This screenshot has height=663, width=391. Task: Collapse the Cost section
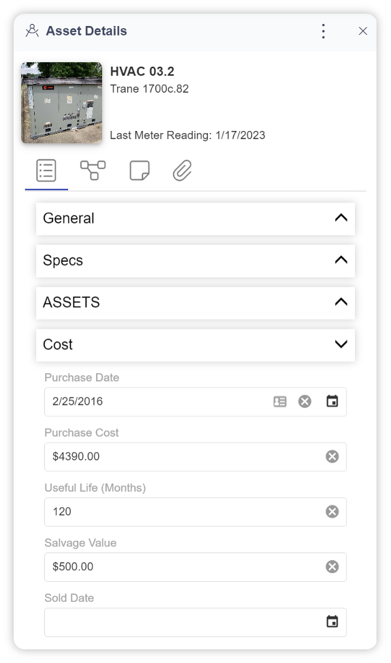click(195, 345)
